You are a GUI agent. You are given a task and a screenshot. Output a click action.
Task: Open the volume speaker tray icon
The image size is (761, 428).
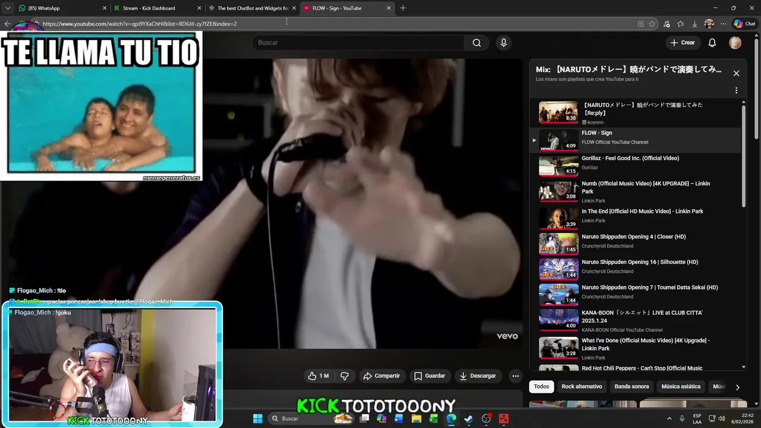pyautogui.click(x=721, y=418)
